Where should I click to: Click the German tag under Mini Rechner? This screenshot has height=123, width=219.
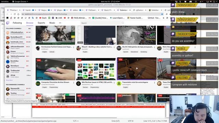coord(85,87)
